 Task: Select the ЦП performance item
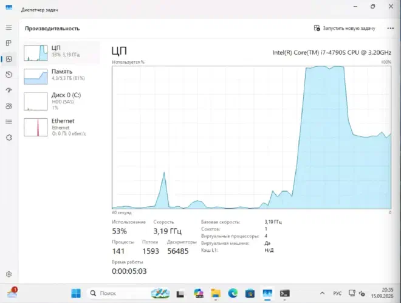pyautogui.click(x=61, y=52)
